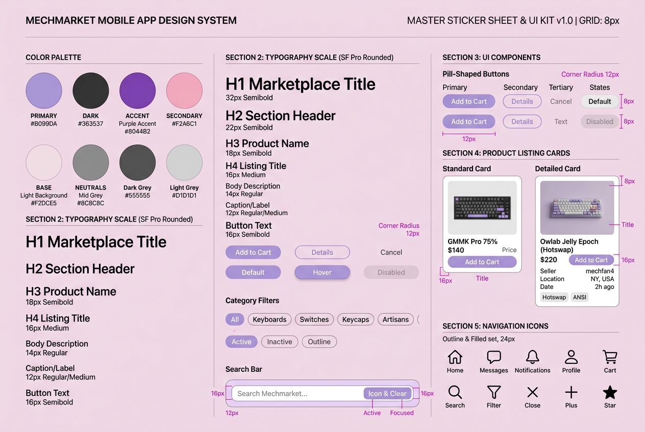Click the GMMK Pro 75% product title
Image resolution: width=645 pixels, height=432 pixels.
(473, 241)
